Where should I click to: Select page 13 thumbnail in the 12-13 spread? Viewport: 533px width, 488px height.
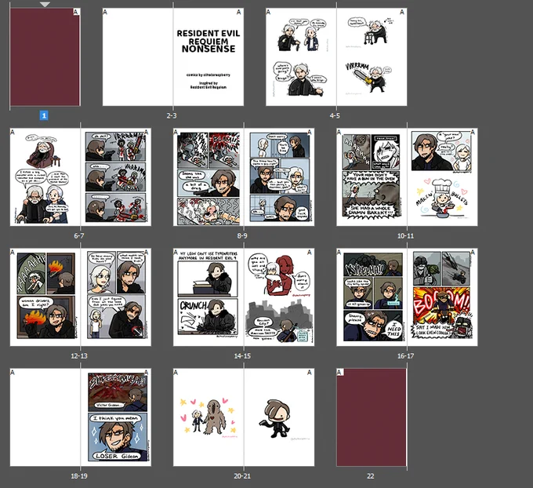click(116, 297)
